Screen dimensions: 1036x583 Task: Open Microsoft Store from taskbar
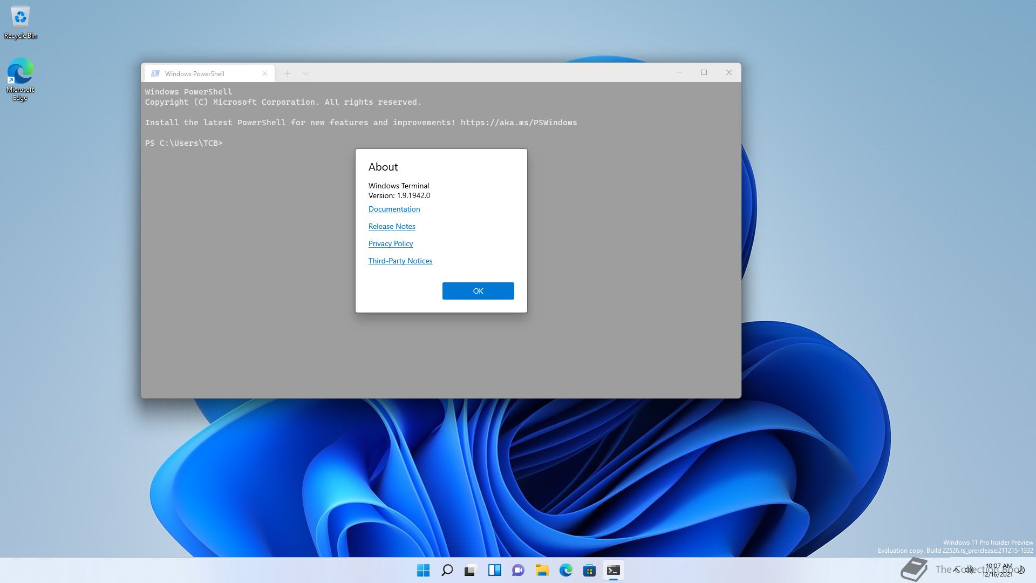point(590,570)
